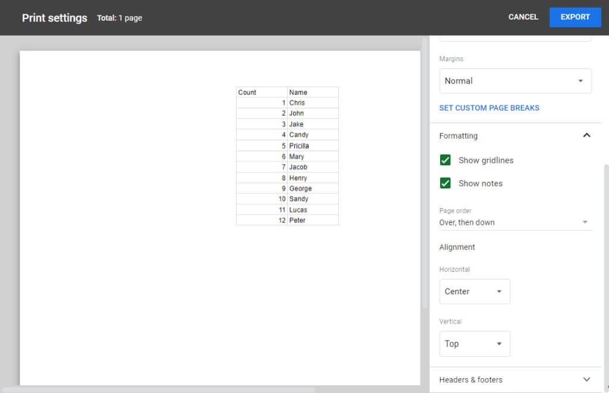
Task: Click the Alignment section label
Action: [x=457, y=247]
